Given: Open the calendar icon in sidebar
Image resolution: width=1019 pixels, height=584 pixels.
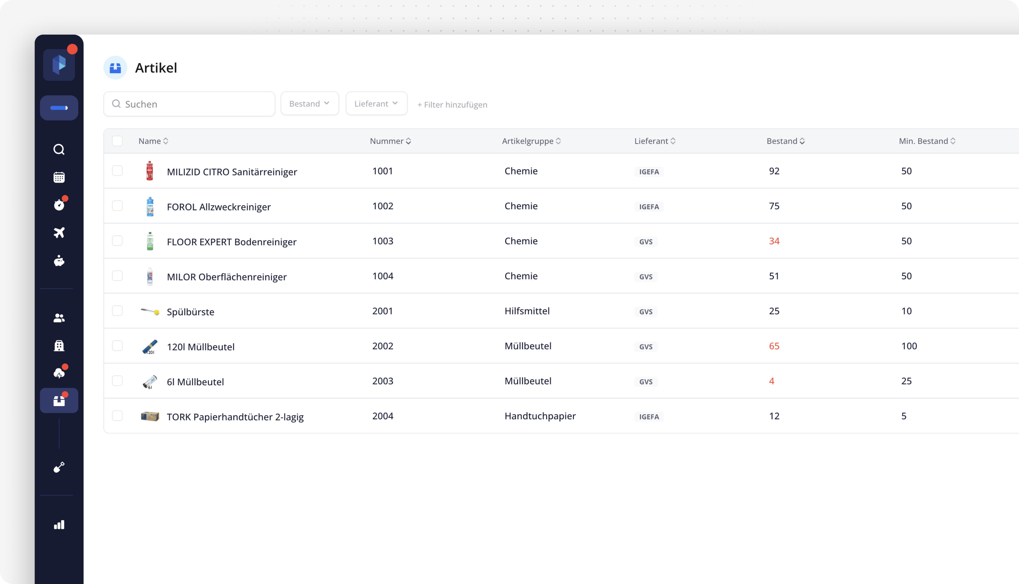Looking at the screenshot, I should pos(59,177).
